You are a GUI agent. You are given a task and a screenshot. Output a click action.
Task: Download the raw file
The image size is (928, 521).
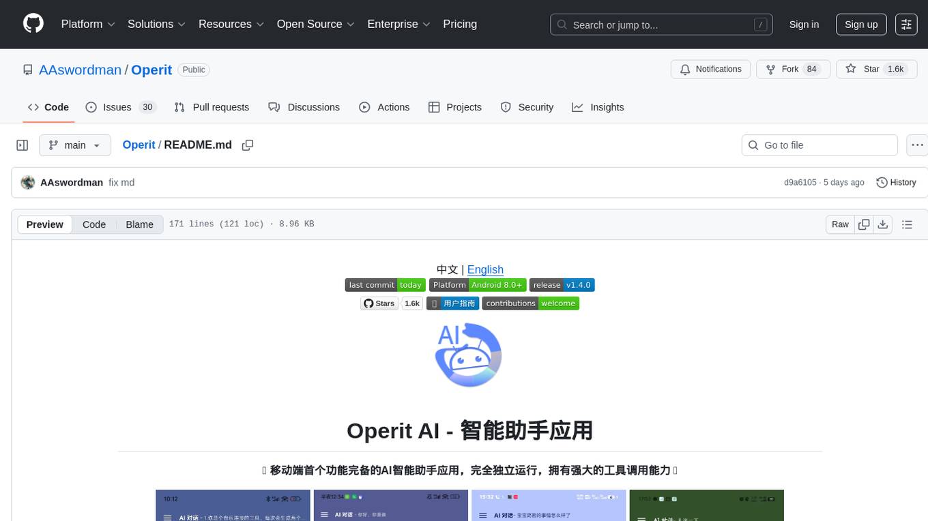[883, 224]
